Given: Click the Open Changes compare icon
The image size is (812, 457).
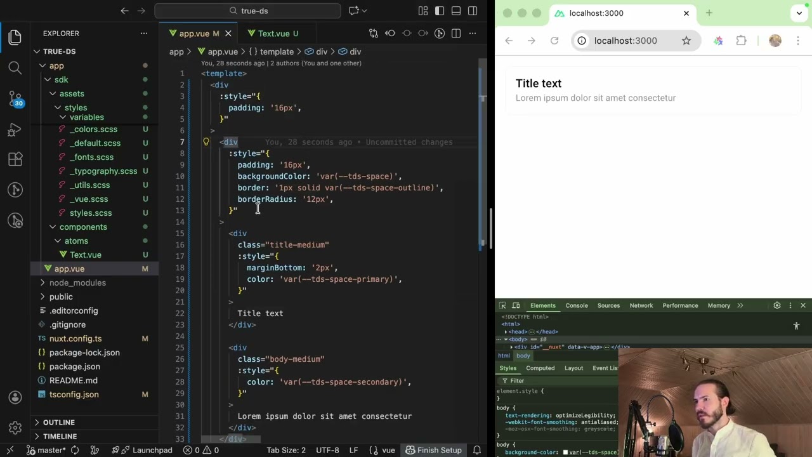Looking at the screenshot, I should pyautogui.click(x=374, y=33).
